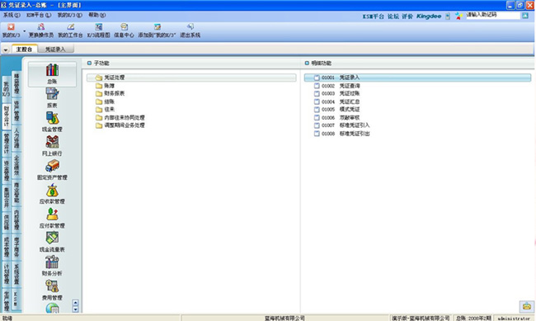
Task: Select the 财务会计 vertical side tab
Action: (x=6, y=116)
